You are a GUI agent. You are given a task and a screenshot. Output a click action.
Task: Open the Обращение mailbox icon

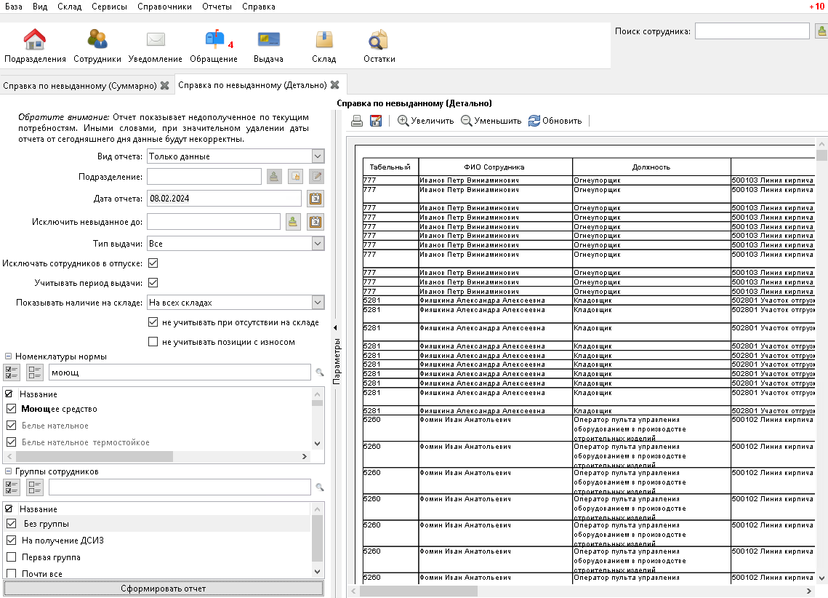(x=214, y=39)
